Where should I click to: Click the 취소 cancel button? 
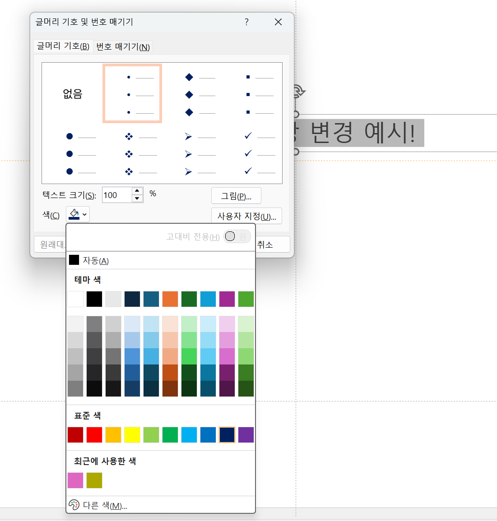[x=273, y=245]
